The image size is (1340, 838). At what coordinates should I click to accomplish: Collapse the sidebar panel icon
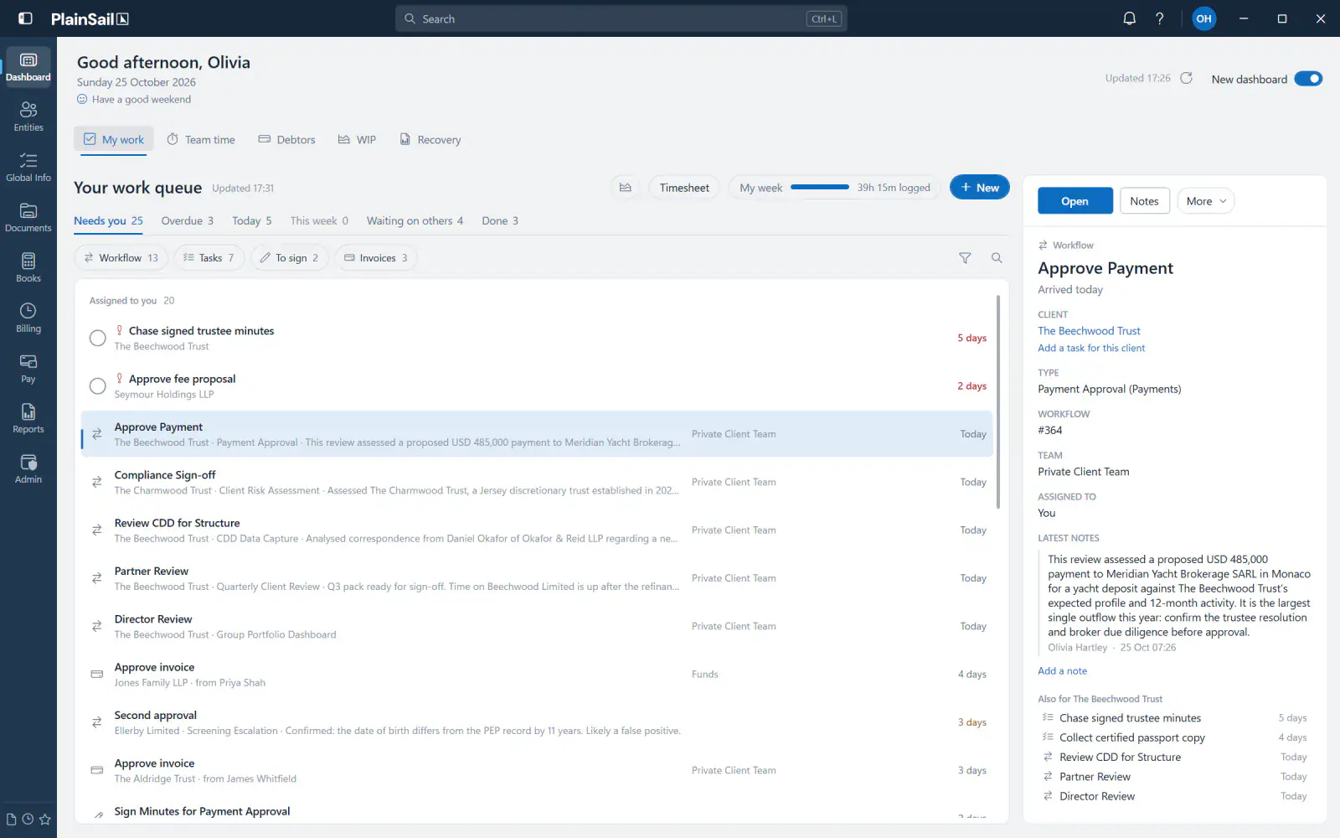click(x=26, y=18)
